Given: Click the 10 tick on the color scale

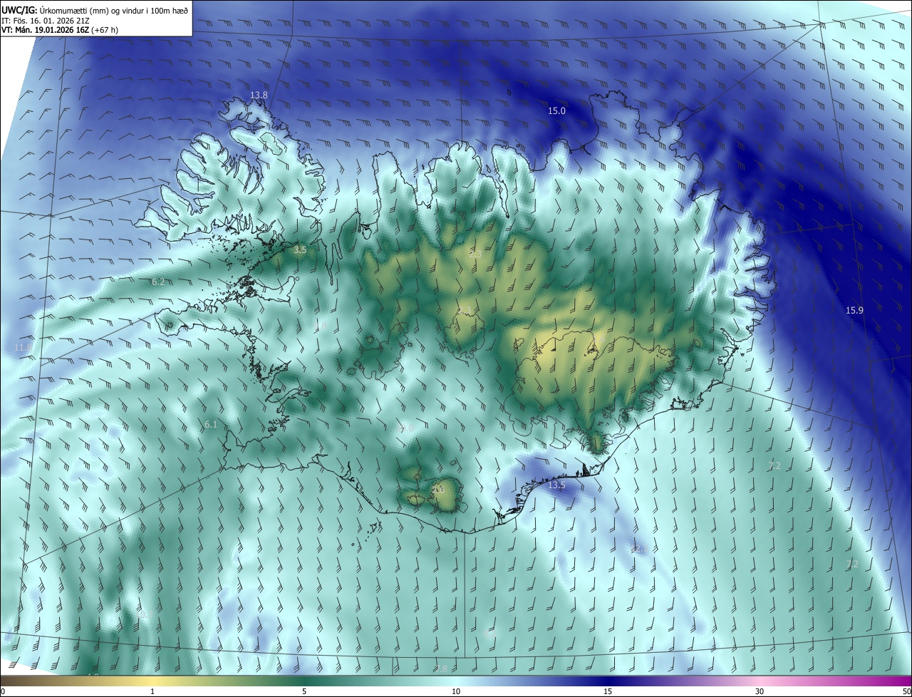Looking at the screenshot, I should pyautogui.click(x=456, y=691).
